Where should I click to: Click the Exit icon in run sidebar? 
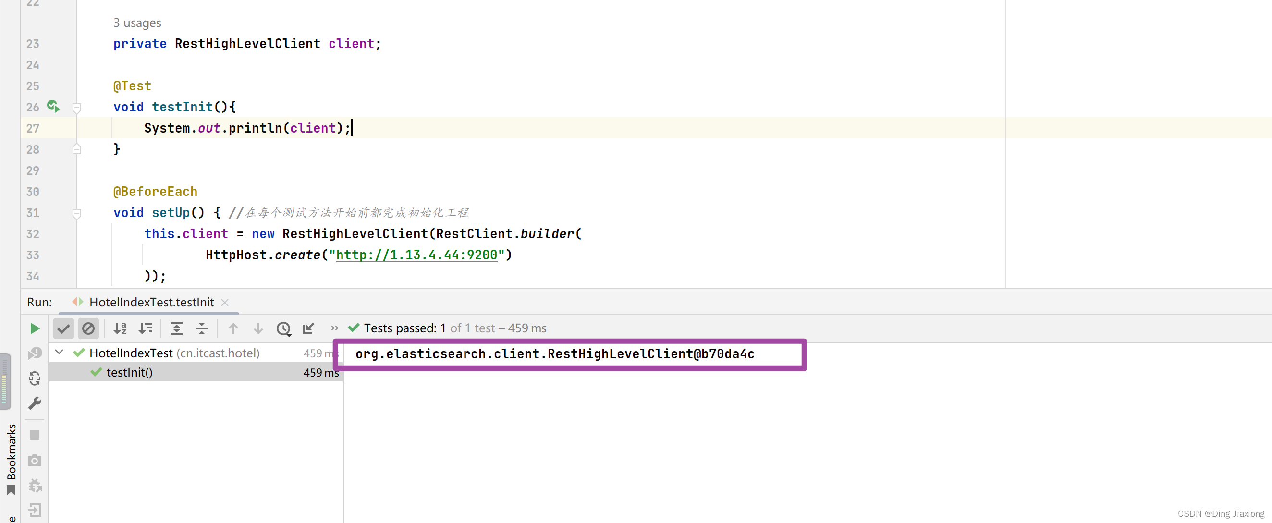[x=35, y=510]
